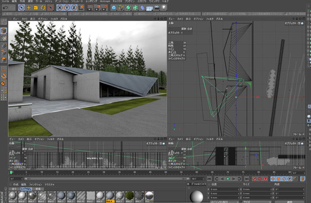Click the spline pen tool icon
The width and height of the screenshot is (311, 203).
point(121,8)
